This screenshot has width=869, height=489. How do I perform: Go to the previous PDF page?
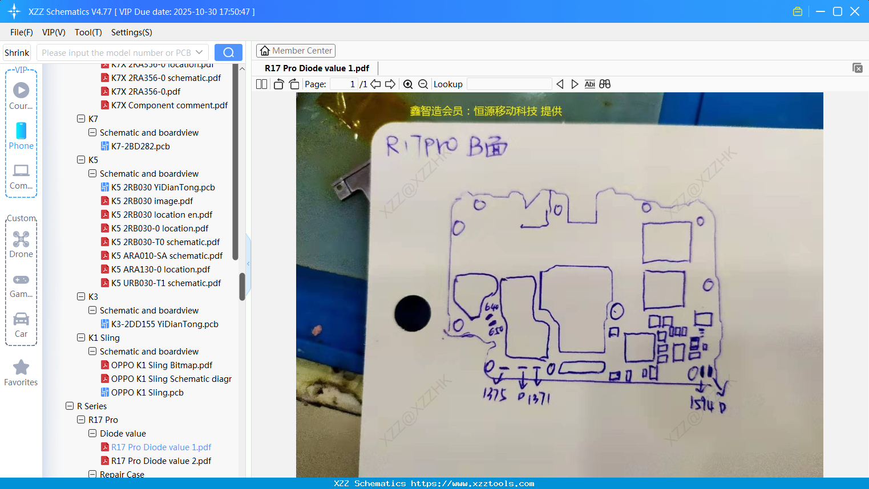coord(375,84)
